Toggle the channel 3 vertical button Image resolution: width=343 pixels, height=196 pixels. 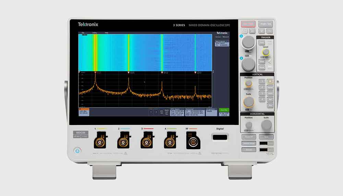pos(262,94)
